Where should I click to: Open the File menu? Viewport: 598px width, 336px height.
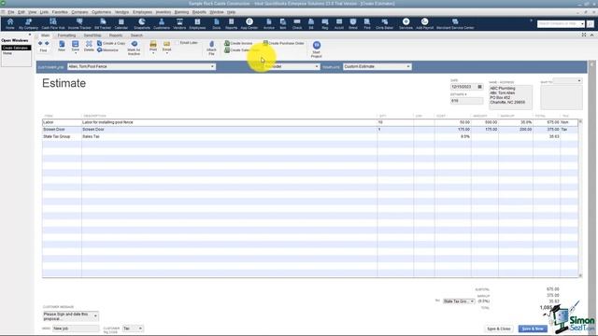click(11, 12)
